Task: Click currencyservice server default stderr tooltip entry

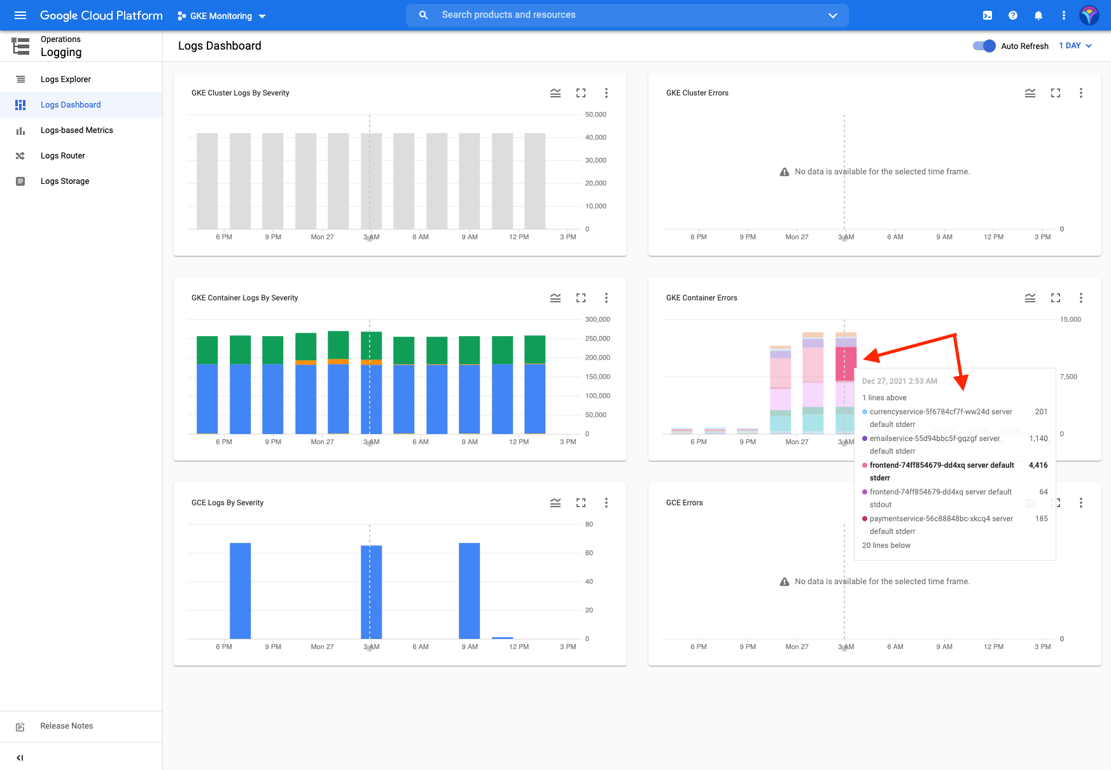Action: pyautogui.click(x=954, y=418)
